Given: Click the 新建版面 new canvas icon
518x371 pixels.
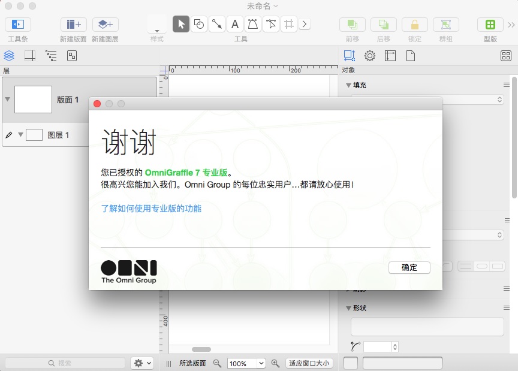Looking at the screenshot, I should click(x=73, y=25).
